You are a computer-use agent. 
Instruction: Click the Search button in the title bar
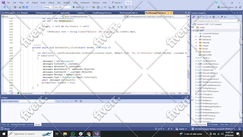point(117,3)
